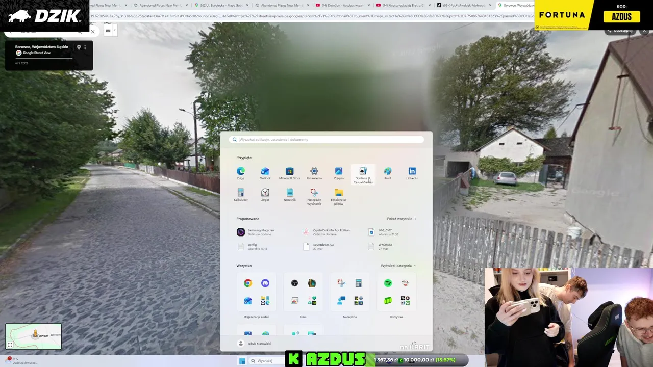The width and height of the screenshot is (653, 367).
Task: Launch League of Legends in Inne group
Action: coord(312,283)
